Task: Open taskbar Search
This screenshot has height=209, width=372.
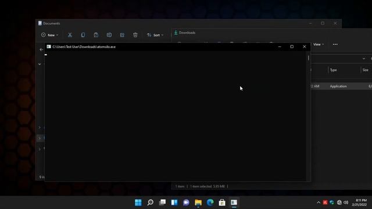Action: pos(150,203)
